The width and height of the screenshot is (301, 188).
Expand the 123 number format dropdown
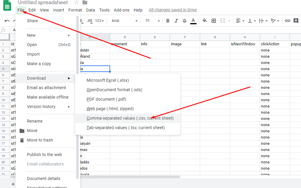(99, 21)
